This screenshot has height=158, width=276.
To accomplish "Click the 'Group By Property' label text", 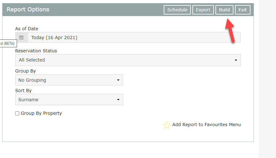I will [x=41, y=113].
